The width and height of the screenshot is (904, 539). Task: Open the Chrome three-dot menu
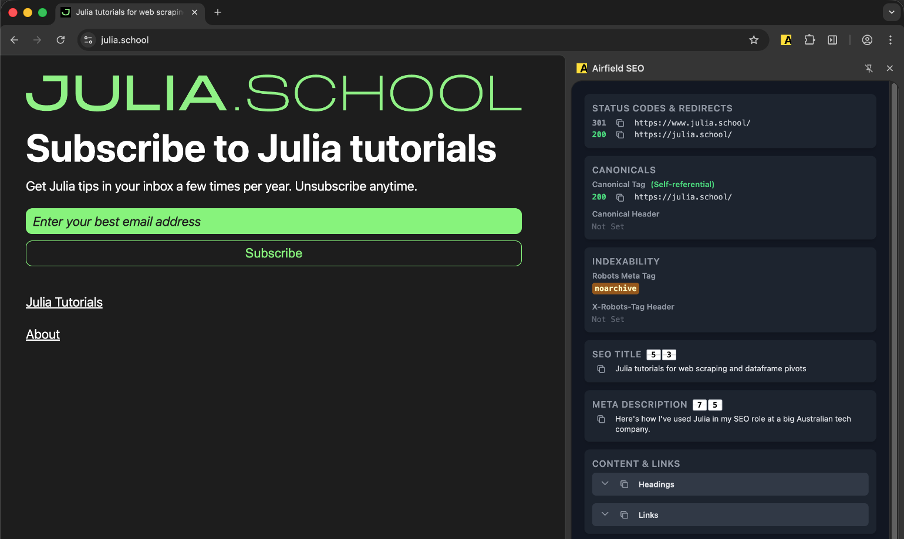click(890, 40)
